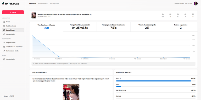Click the Actualizado el 18/2/2025 text
The height and width of the screenshot is (100, 201).
pos(183,3)
